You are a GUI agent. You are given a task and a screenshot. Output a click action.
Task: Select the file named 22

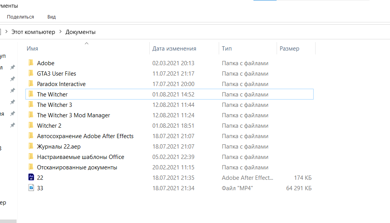point(40,178)
